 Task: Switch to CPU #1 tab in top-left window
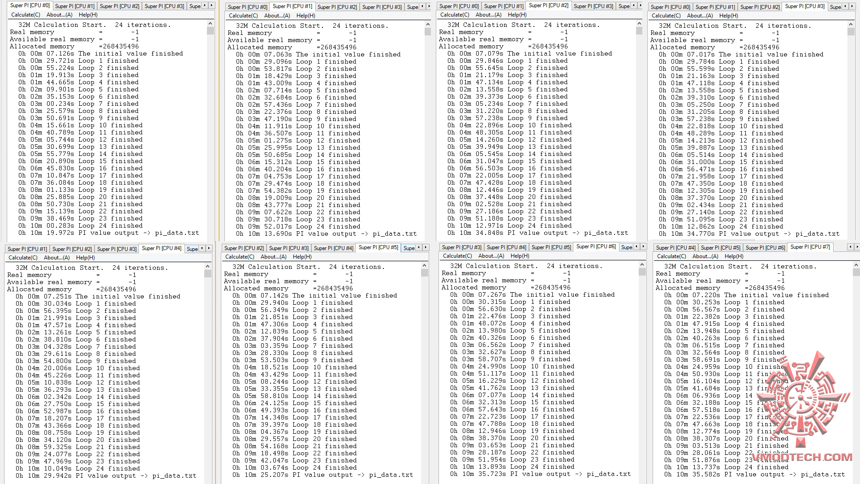75,6
